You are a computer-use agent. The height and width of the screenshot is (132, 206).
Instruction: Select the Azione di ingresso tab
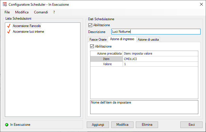pos(122,39)
